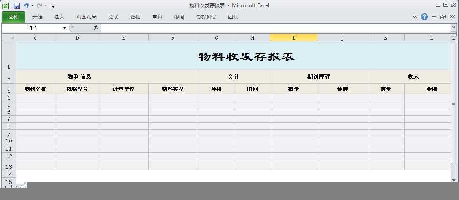The image size is (459, 200).
Task: Click the vertical scrollbar up arrow
Action: [x=454, y=39]
